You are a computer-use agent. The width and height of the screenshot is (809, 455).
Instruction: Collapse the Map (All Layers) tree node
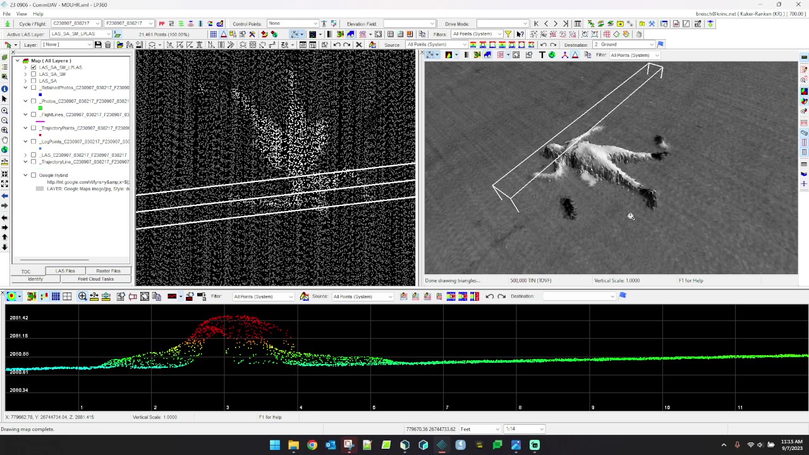coord(18,61)
